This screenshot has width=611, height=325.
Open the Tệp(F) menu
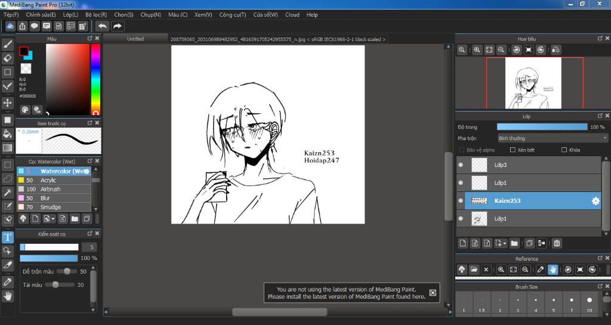click(x=11, y=14)
